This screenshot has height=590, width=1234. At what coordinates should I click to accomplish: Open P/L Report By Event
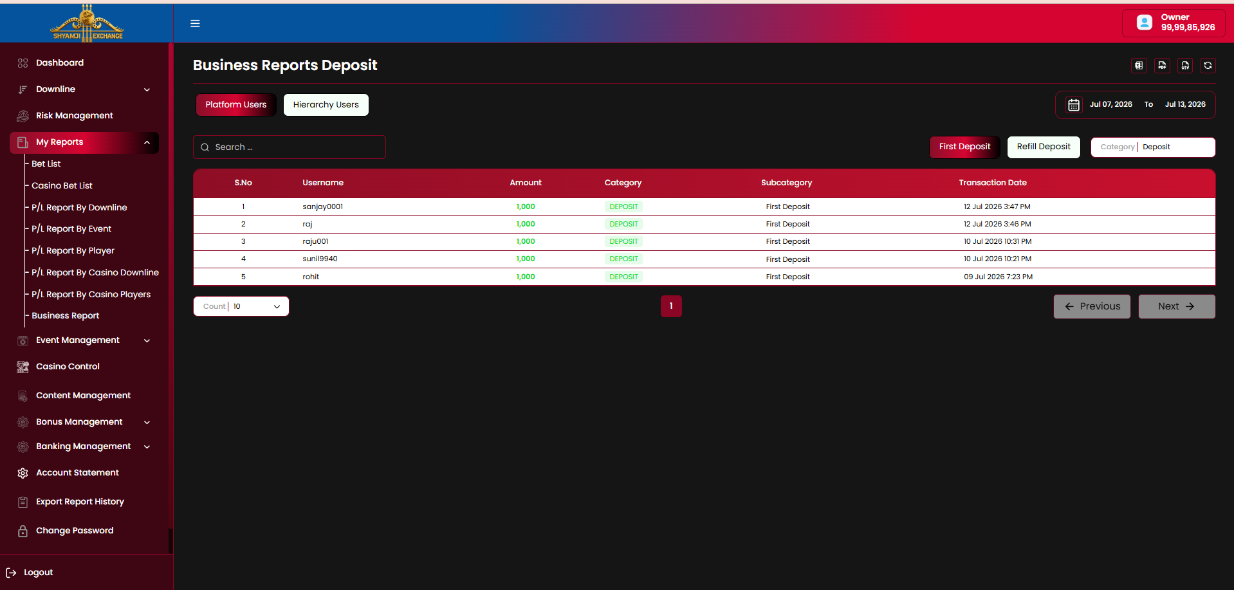click(x=71, y=229)
